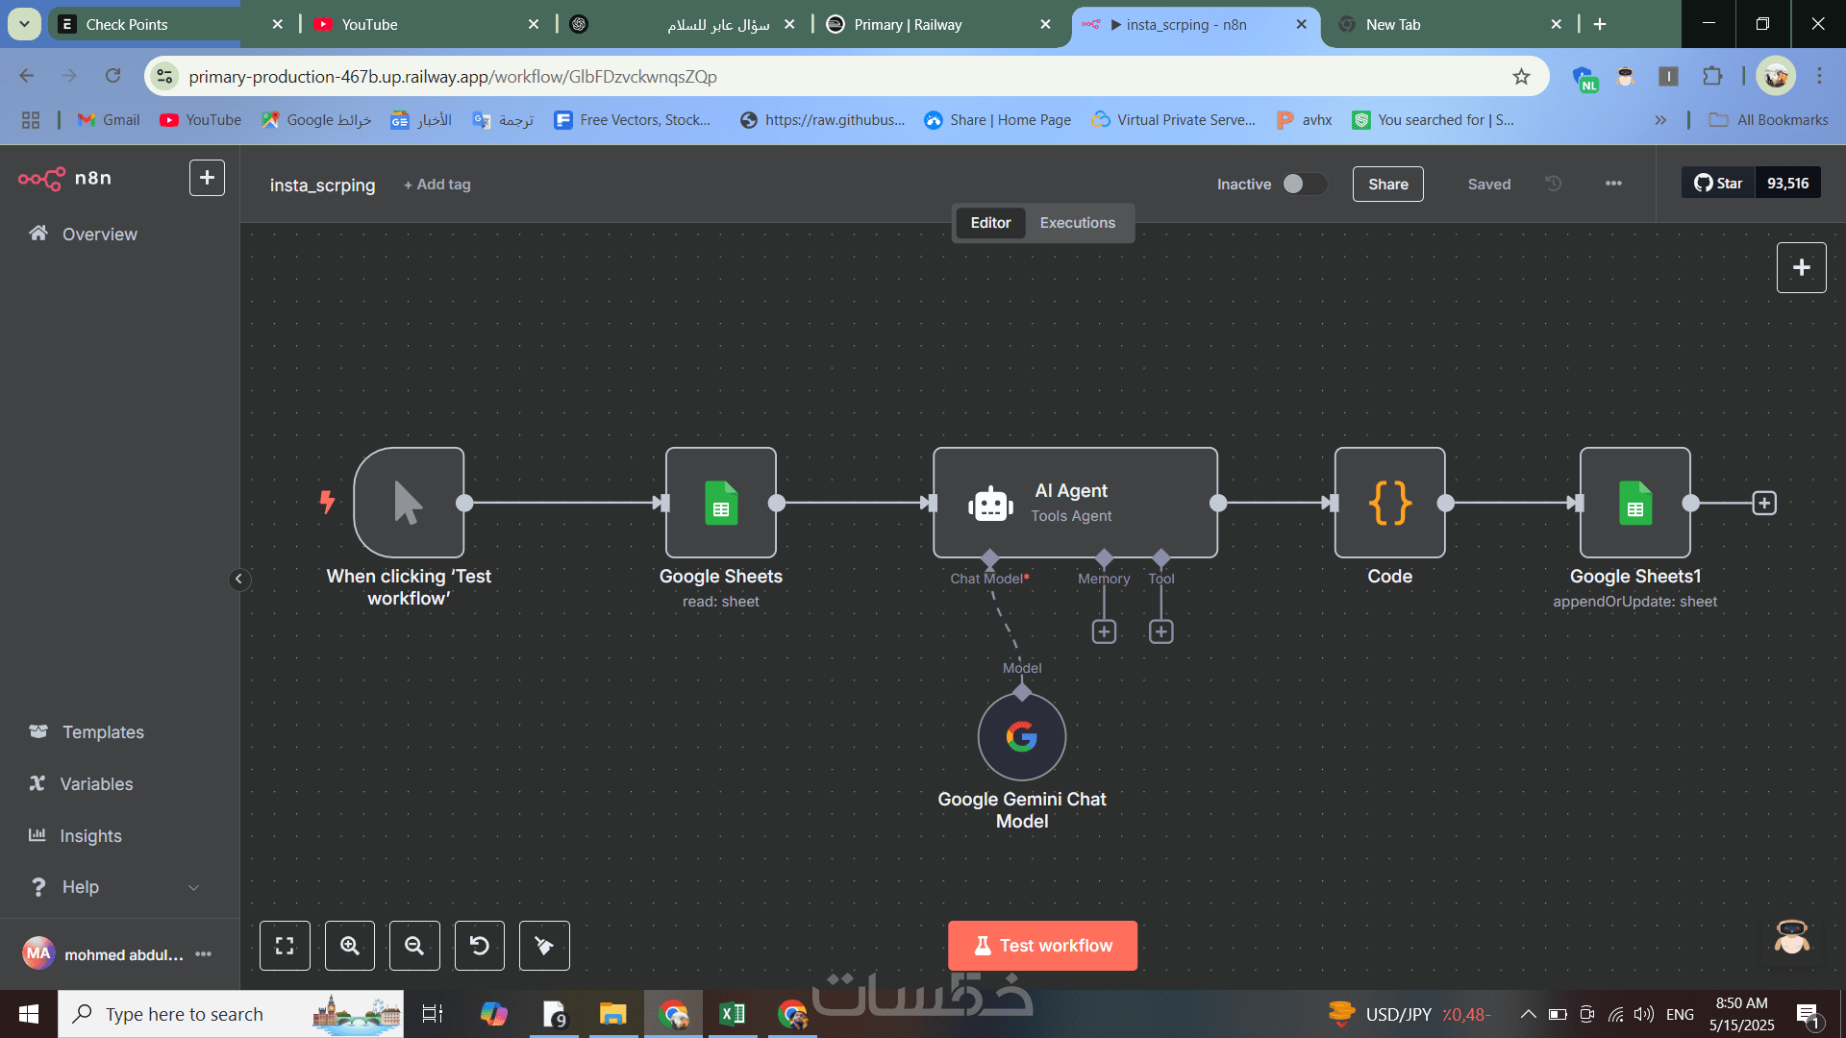Click the zoom in canvas icon
This screenshot has width=1846, height=1038.
[x=350, y=946]
